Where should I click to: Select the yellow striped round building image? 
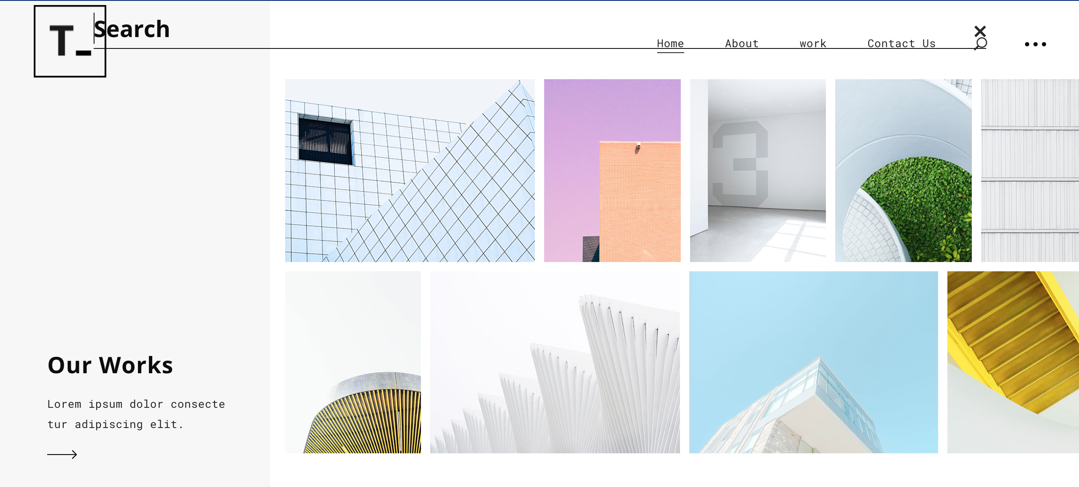tap(353, 362)
